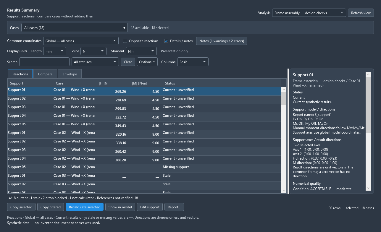
Task: Tick the Opposite reactions checkbox
Action: click(125, 41)
